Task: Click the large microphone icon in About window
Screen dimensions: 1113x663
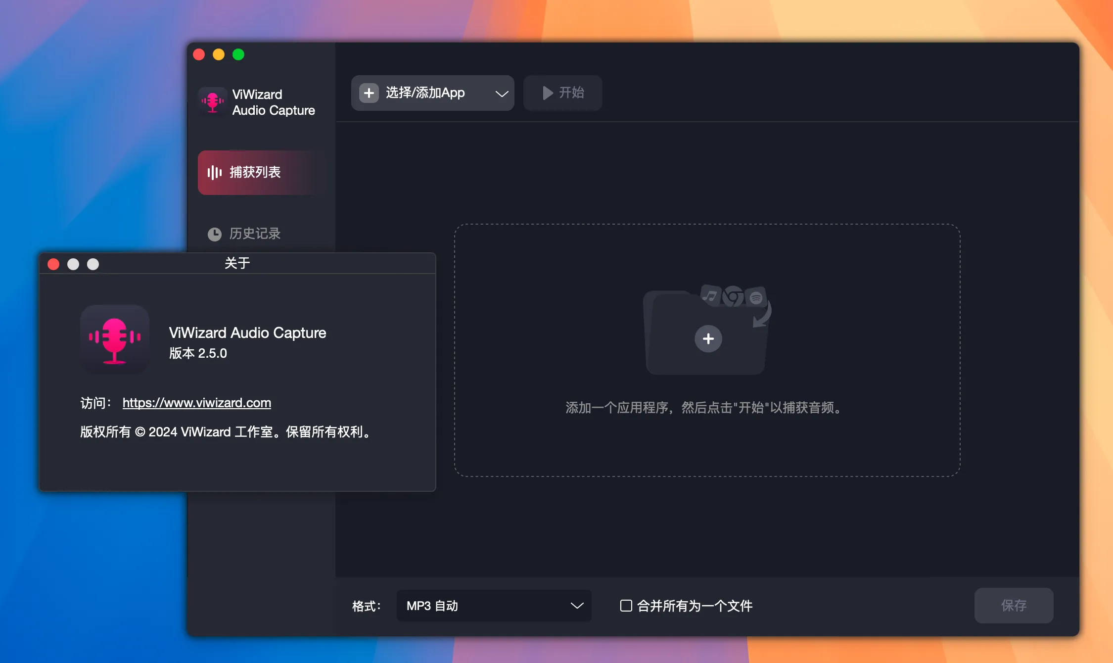Action: tap(115, 339)
